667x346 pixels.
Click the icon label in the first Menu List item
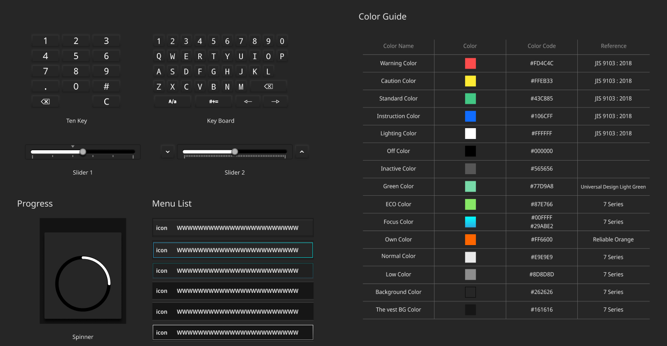pyautogui.click(x=162, y=228)
